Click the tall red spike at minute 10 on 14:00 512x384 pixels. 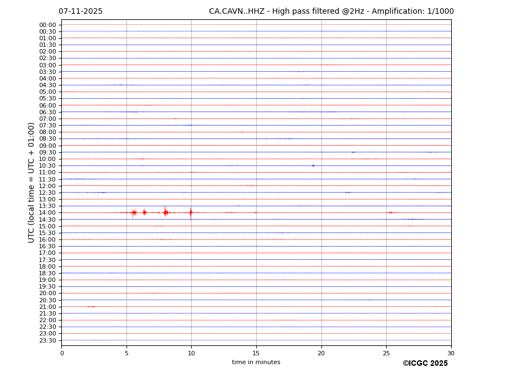pyautogui.click(x=191, y=212)
